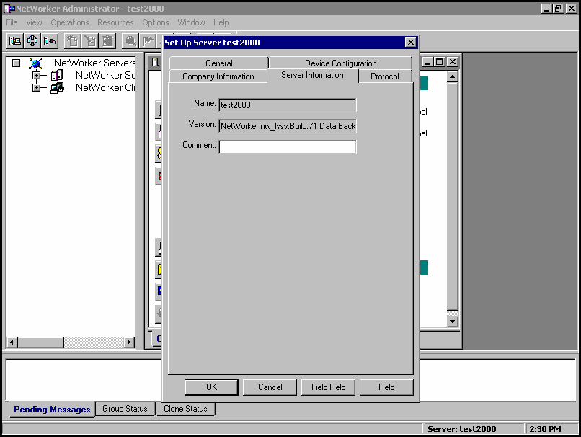The height and width of the screenshot is (437, 581).
Task: Expand the NetWorker Cli... tree branch
Action: click(x=36, y=88)
